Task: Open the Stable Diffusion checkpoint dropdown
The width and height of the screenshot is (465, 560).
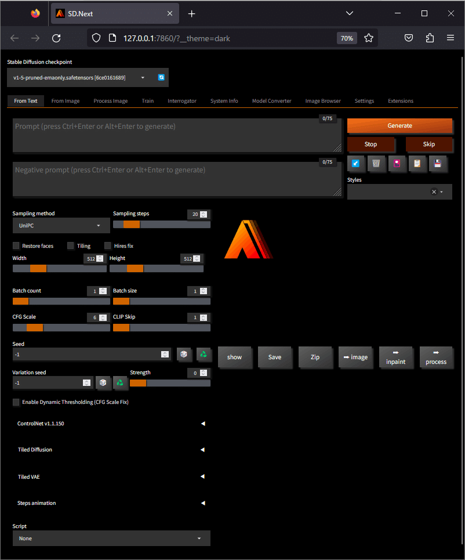Action: click(79, 78)
